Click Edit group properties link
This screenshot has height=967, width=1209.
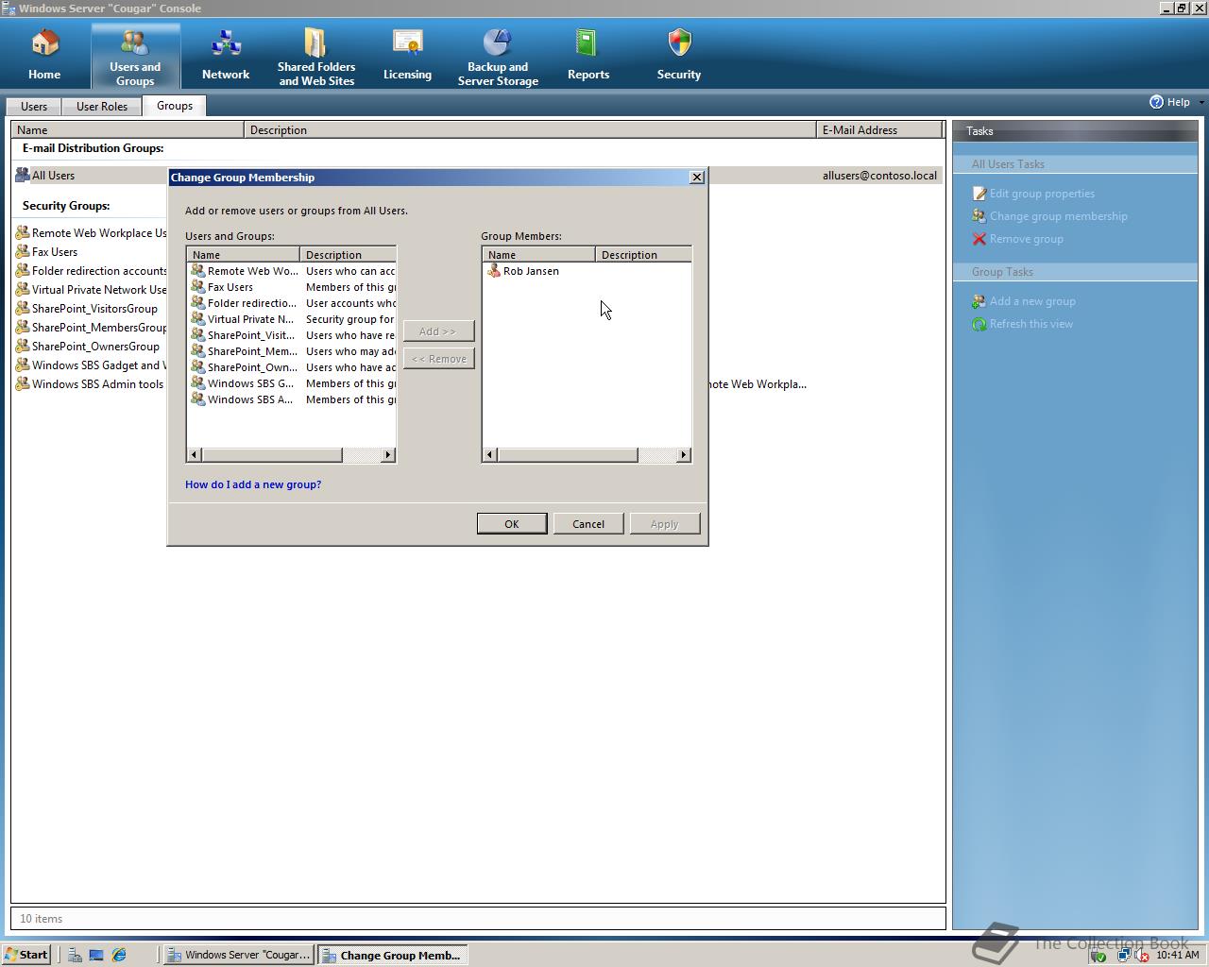[1042, 194]
